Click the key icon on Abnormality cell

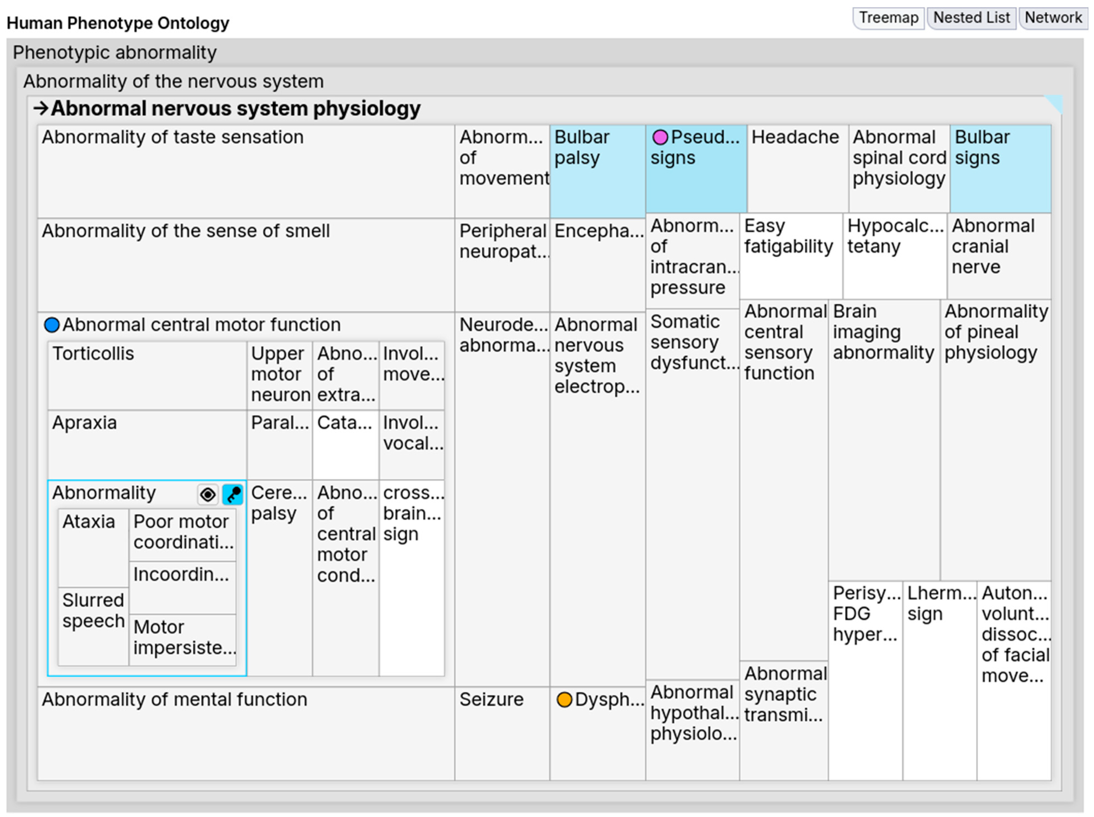coord(232,494)
